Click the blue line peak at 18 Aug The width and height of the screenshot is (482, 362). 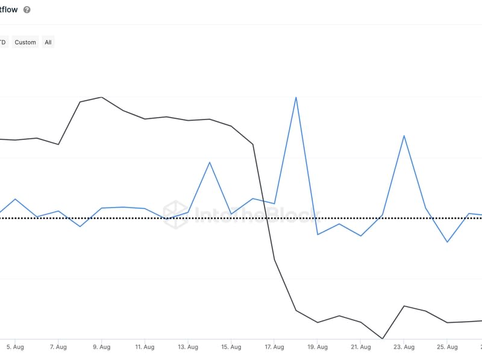pos(296,97)
